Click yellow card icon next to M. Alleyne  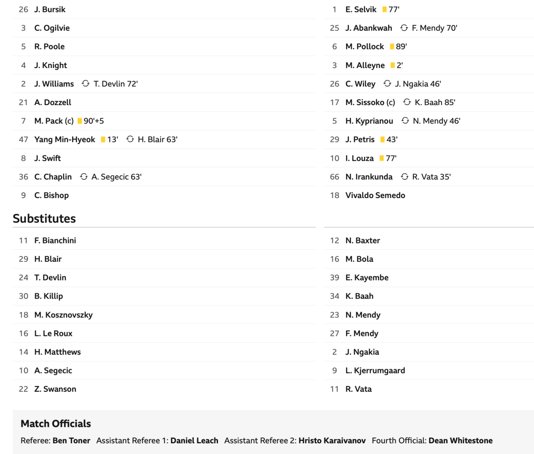(392, 65)
